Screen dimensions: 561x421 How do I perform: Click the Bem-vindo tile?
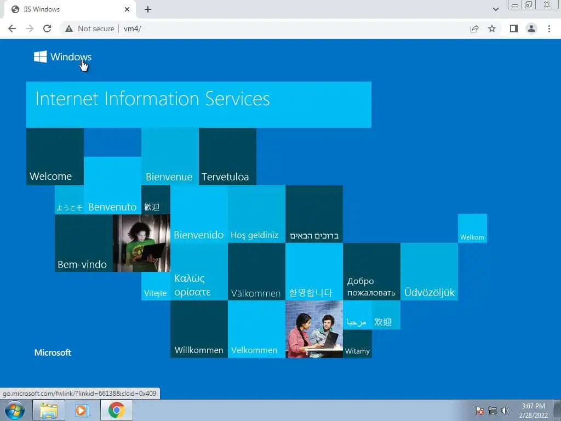[x=84, y=243]
